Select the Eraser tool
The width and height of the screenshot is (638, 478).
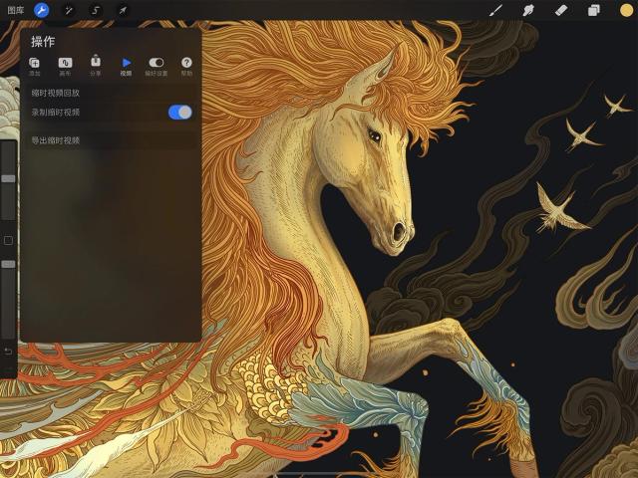[x=561, y=10]
